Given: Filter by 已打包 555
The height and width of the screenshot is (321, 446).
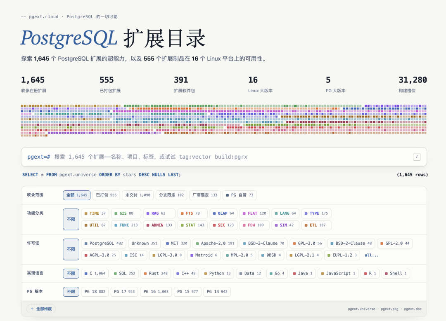Looking at the screenshot, I should pyautogui.click(x=106, y=195).
